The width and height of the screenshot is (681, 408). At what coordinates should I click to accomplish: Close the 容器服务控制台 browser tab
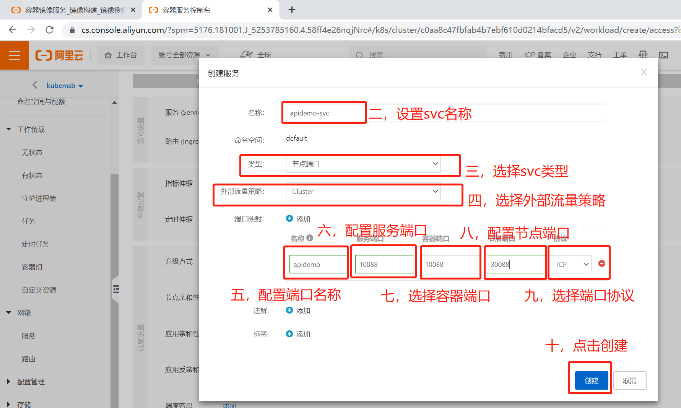point(270,10)
